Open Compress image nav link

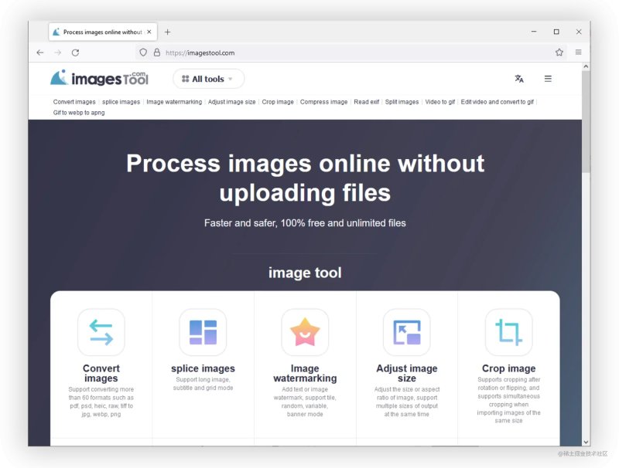pos(323,102)
